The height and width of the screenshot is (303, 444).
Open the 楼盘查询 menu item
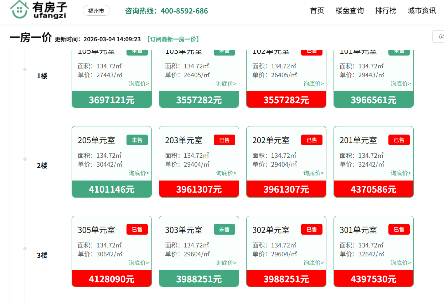(x=350, y=11)
